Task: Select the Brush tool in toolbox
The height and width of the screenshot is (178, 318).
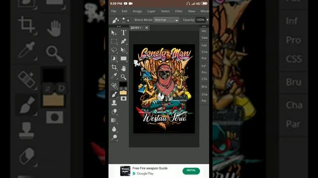Action: (114, 94)
